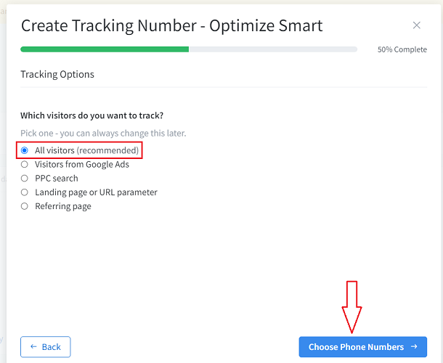Viewport: 443px width, 363px height.
Task: Choose the Visitors from Google Ads radio
Action: point(25,164)
